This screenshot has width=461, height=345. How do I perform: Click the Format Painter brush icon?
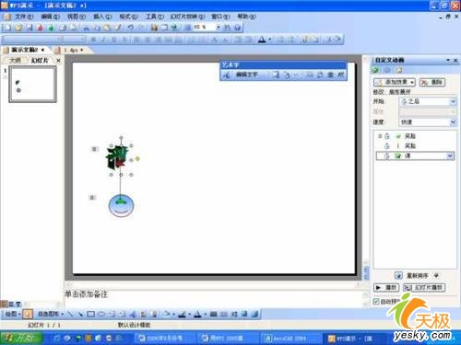(x=118, y=28)
